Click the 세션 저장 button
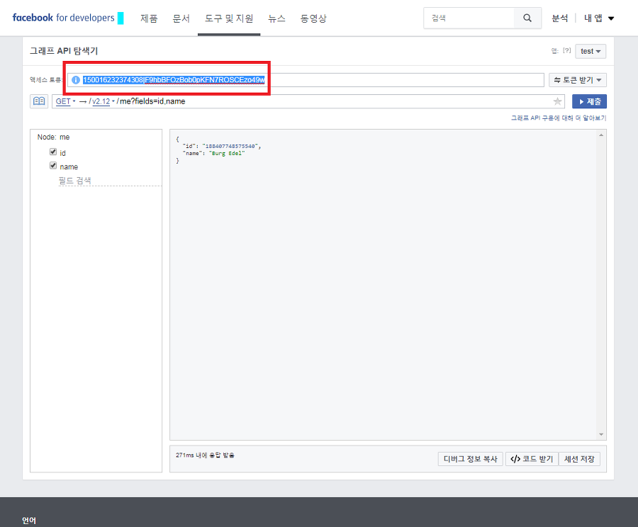 point(579,459)
